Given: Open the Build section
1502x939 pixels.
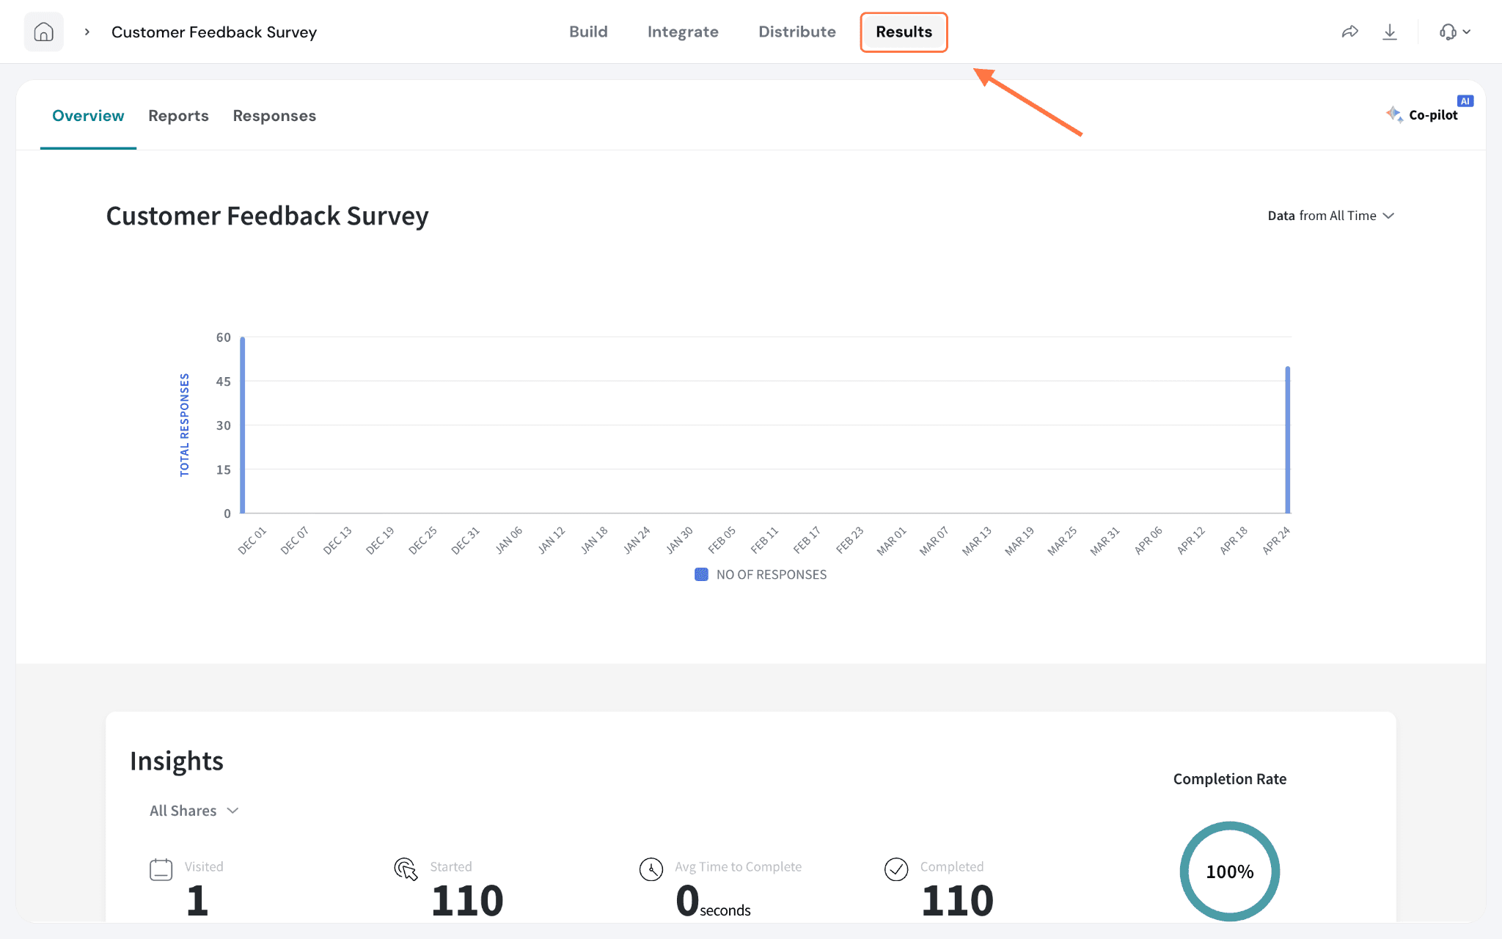Looking at the screenshot, I should 588,32.
